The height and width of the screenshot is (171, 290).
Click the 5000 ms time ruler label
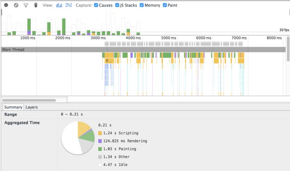(x=169, y=38)
